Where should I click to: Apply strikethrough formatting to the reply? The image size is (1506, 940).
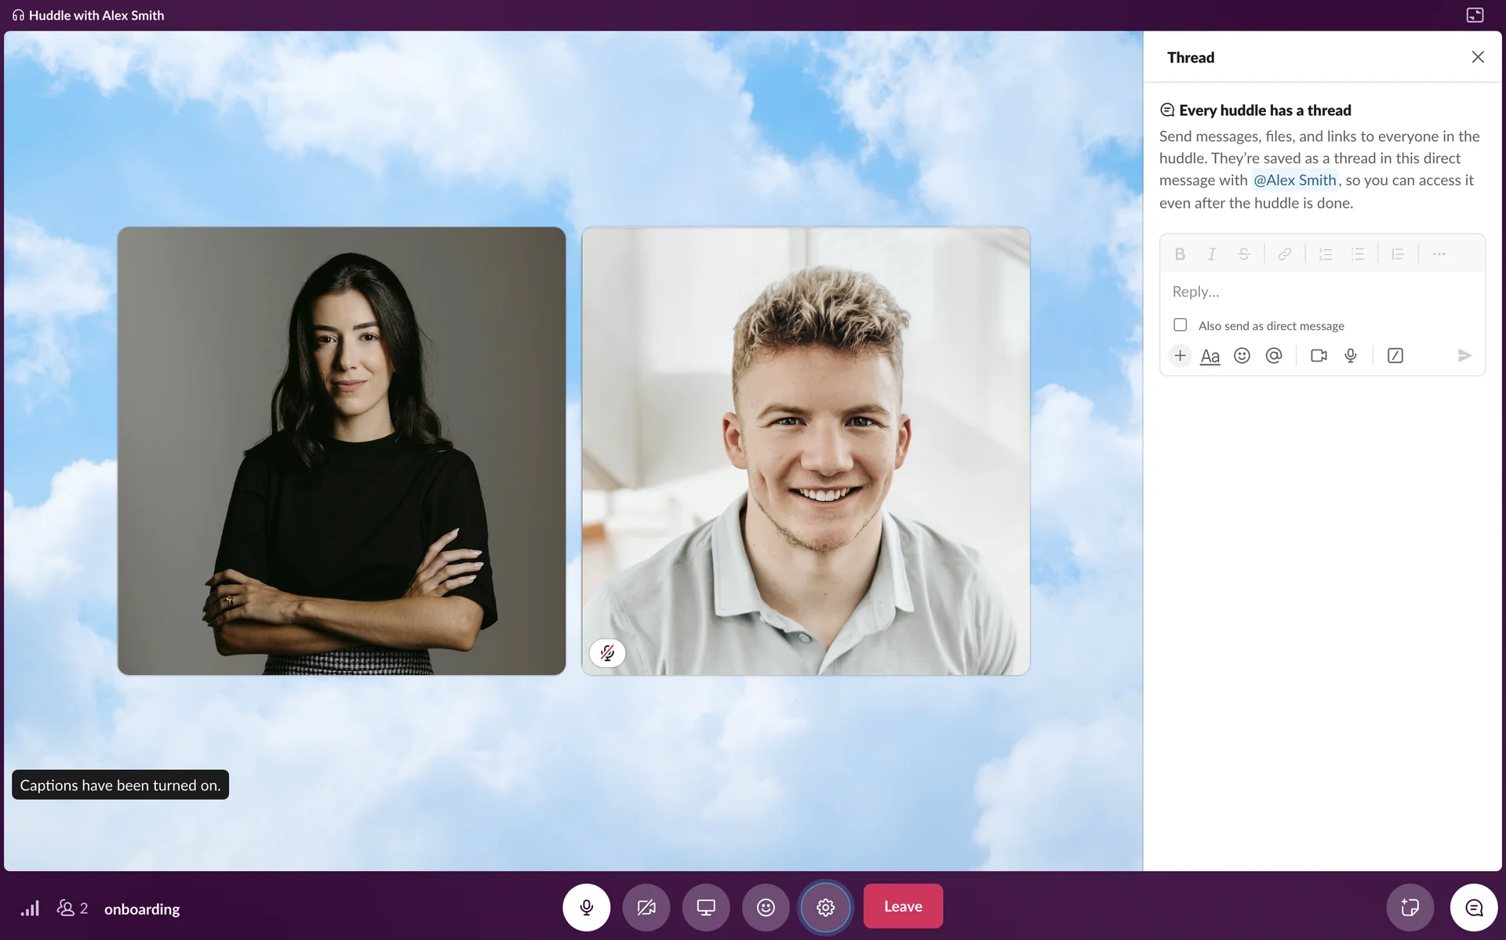coord(1243,254)
